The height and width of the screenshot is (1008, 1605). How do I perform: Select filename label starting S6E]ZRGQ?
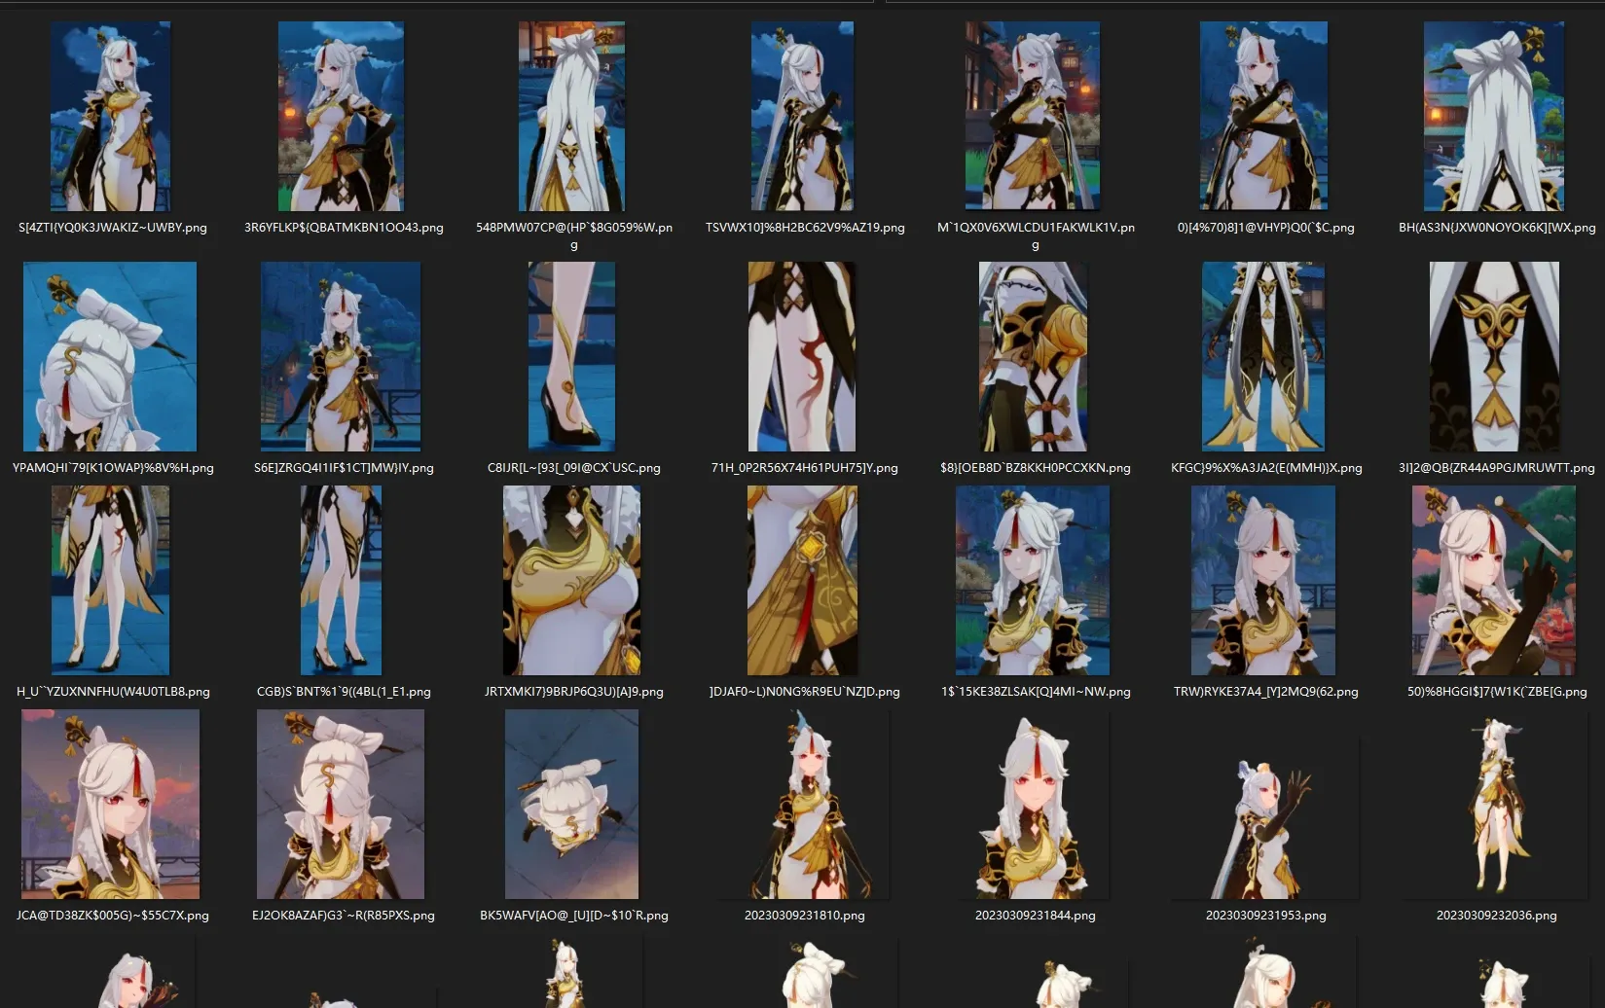click(x=344, y=468)
